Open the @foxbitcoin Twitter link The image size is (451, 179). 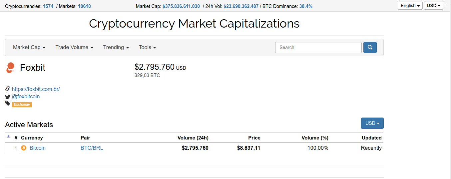pos(26,97)
